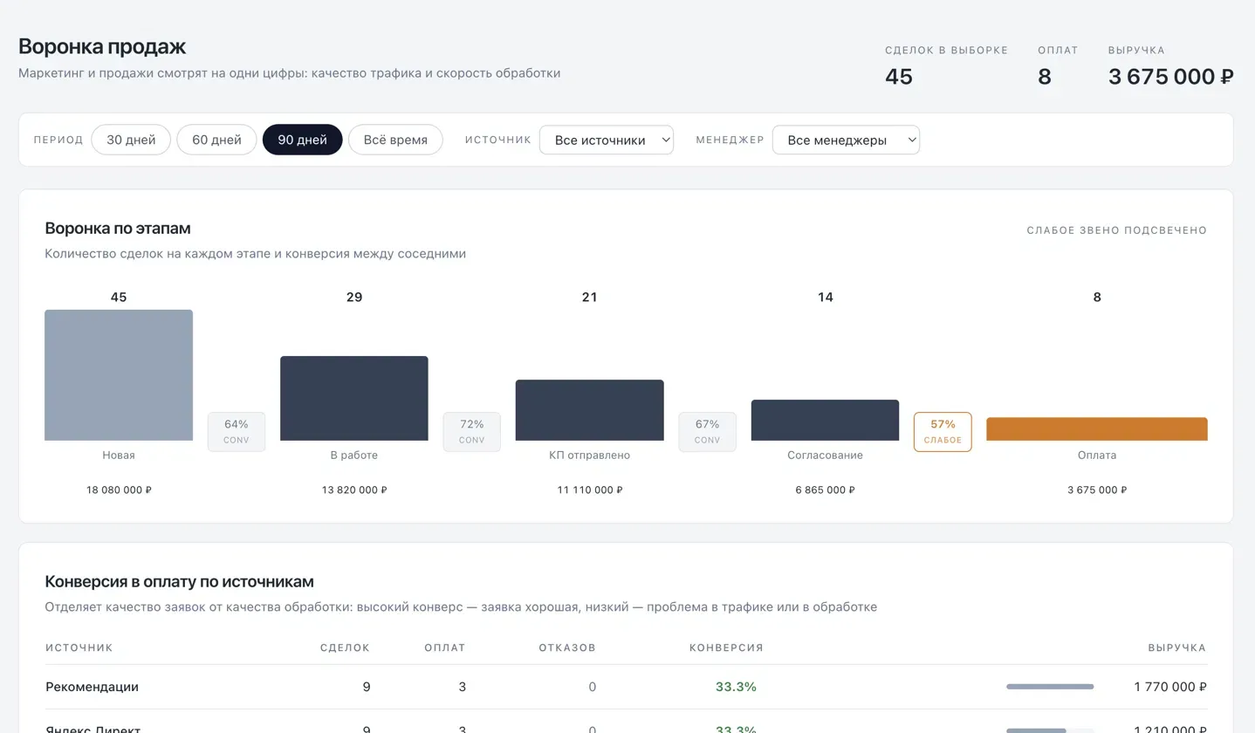
Task: Select the 90 дней period filter
Action: pyautogui.click(x=302, y=140)
